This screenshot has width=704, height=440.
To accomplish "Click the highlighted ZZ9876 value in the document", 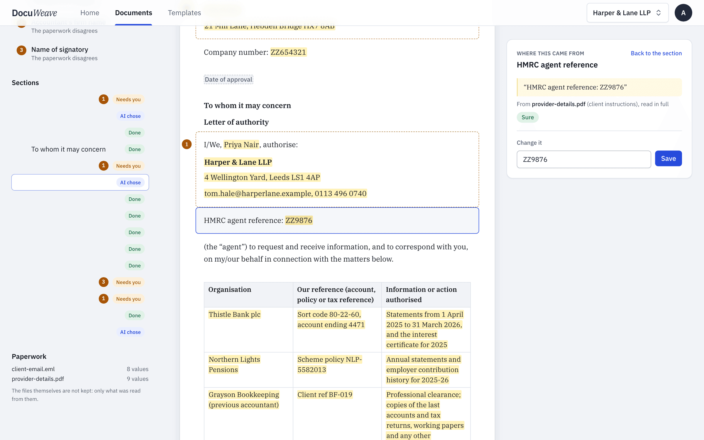I will (x=299, y=220).
